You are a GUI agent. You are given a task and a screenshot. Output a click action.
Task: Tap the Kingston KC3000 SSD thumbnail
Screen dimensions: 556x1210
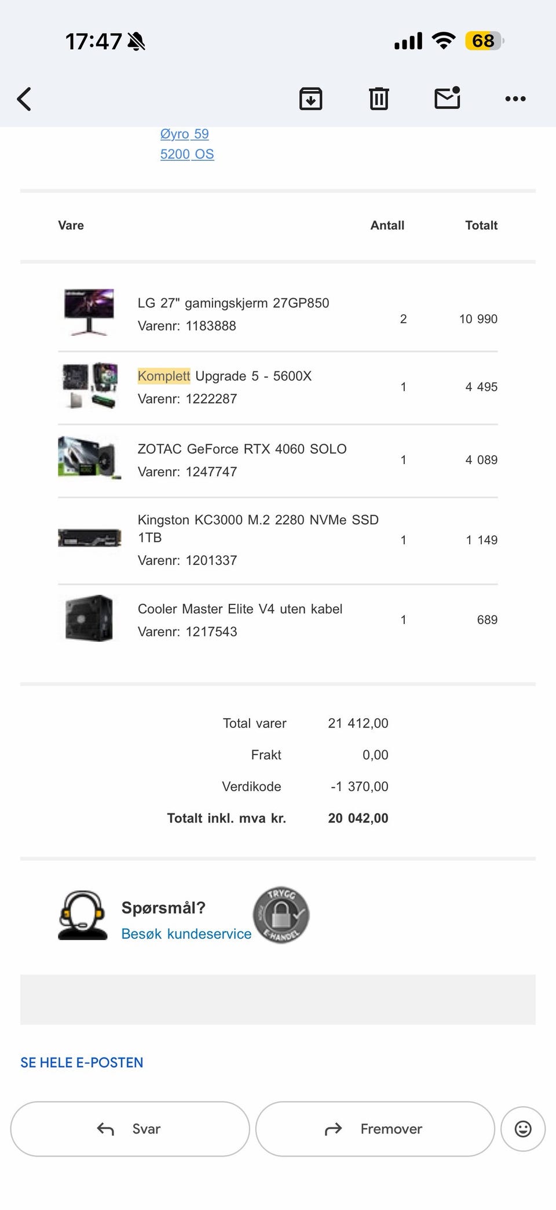pyautogui.click(x=89, y=538)
